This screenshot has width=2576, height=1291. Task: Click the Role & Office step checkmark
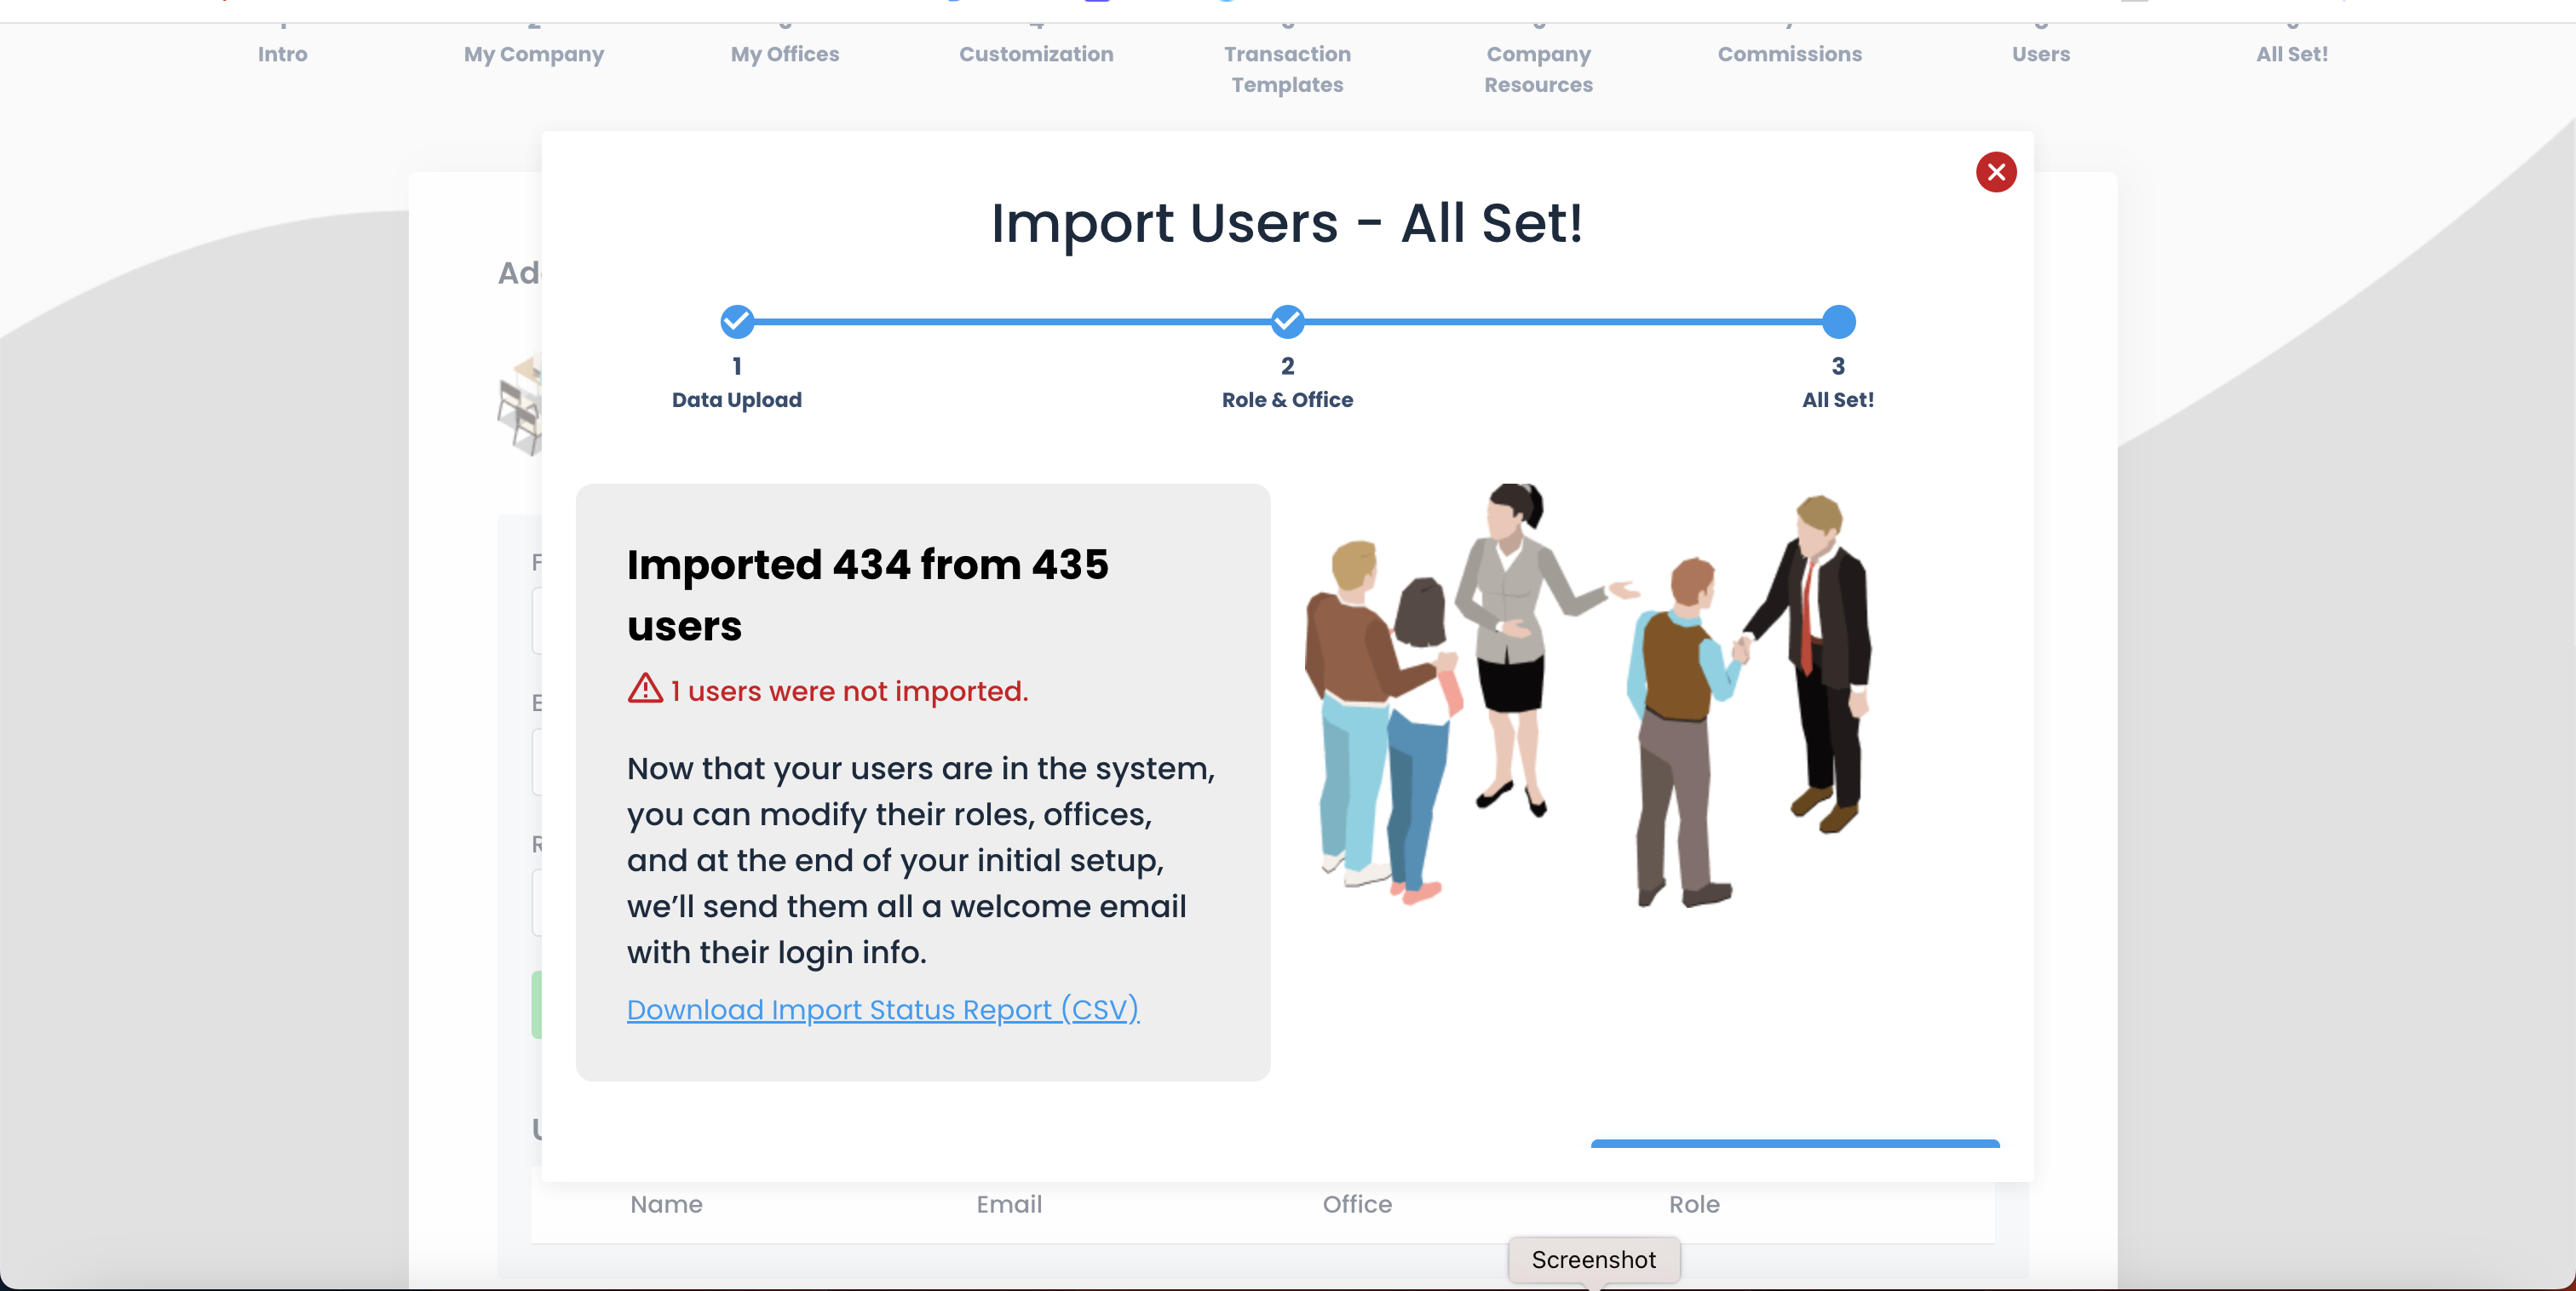pyautogui.click(x=1287, y=322)
